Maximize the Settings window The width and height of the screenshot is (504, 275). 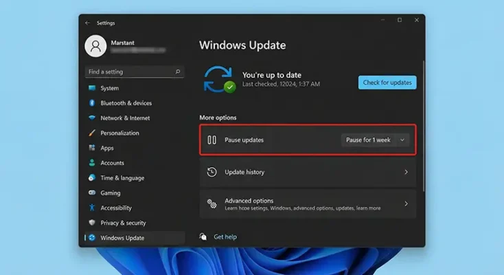pos(400,20)
